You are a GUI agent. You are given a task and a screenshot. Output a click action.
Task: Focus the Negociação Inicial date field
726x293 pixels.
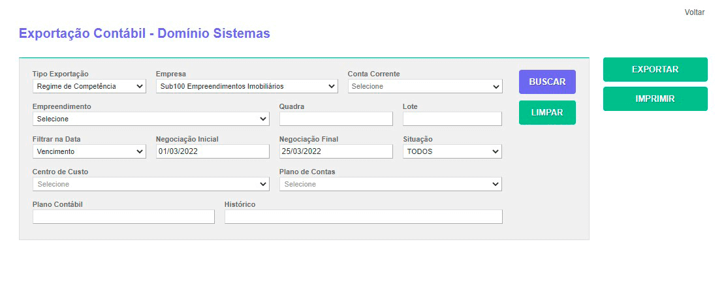tap(212, 151)
